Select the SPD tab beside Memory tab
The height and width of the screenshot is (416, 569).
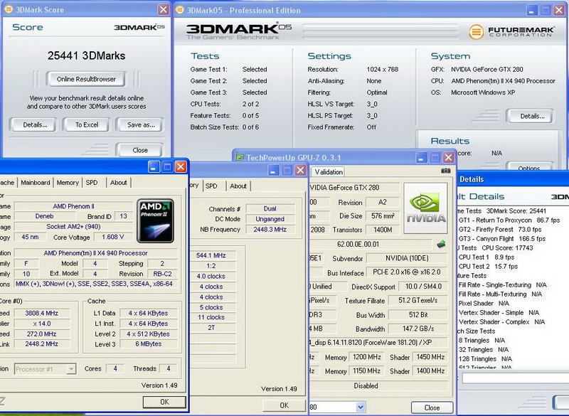pos(92,183)
